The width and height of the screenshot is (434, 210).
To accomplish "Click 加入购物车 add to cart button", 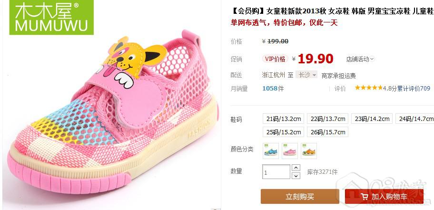I will tap(385, 197).
